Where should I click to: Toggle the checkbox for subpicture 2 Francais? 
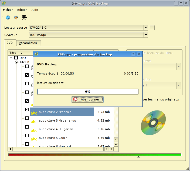tap(27, 109)
